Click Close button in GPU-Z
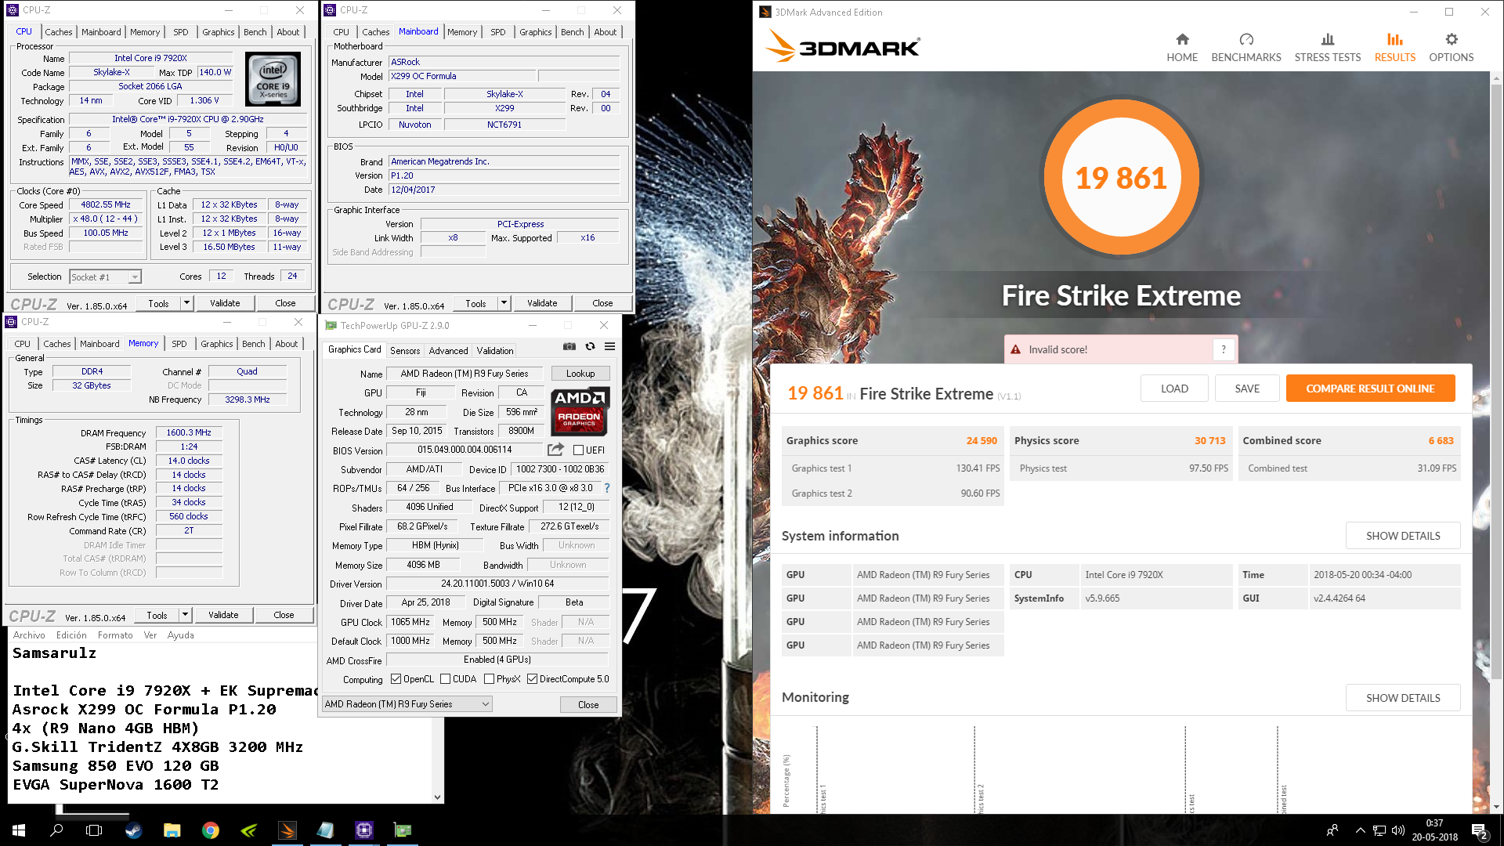Screen dimensions: 1504x846 [588, 705]
